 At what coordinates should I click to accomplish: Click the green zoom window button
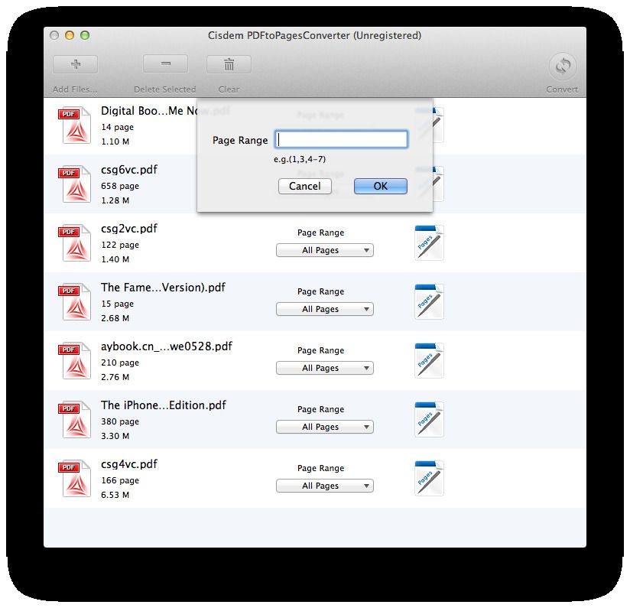click(x=85, y=35)
